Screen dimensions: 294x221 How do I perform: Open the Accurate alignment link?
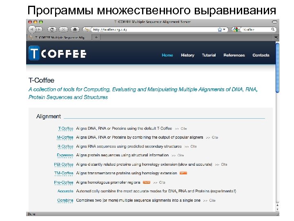(65, 191)
